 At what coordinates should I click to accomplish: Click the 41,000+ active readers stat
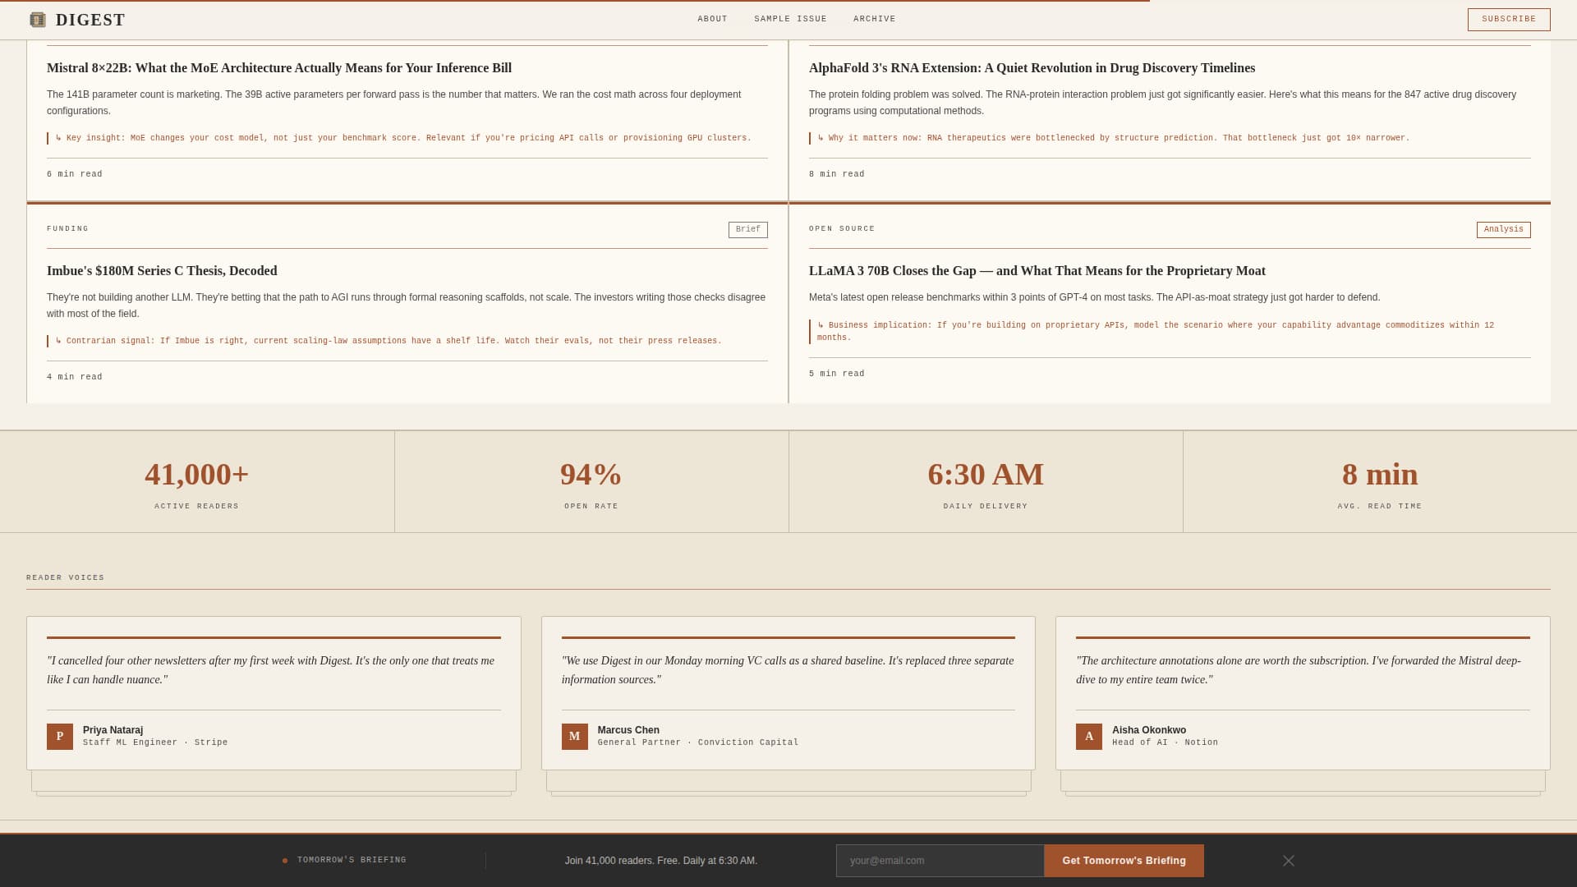(x=197, y=475)
